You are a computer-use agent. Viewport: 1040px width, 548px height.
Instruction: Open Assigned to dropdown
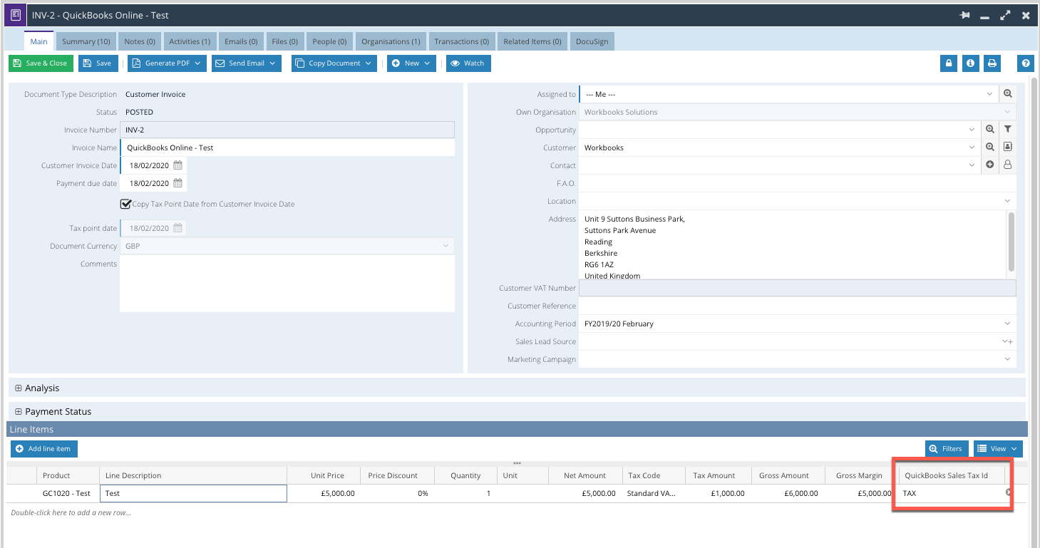click(x=990, y=94)
